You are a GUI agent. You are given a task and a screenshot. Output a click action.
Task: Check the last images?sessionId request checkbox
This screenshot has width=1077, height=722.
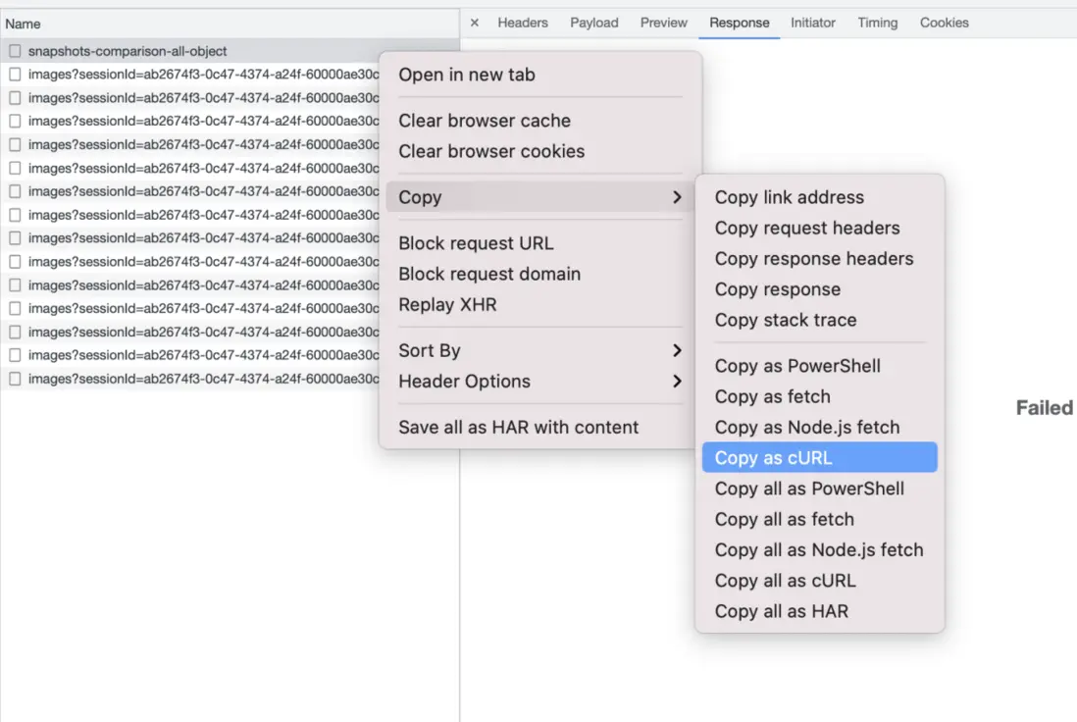tap(15, 379)
